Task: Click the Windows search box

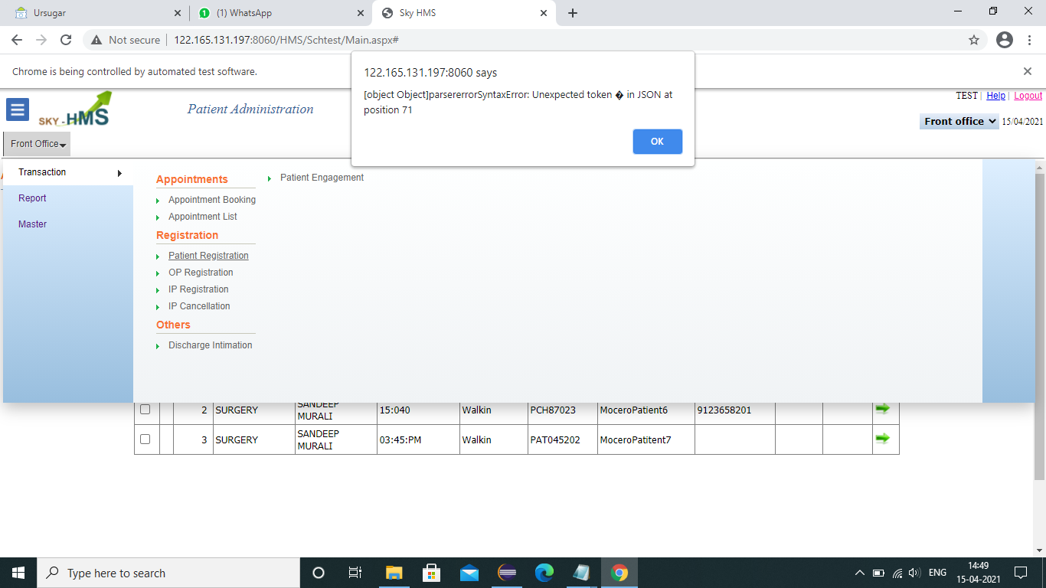Action: 168,573
